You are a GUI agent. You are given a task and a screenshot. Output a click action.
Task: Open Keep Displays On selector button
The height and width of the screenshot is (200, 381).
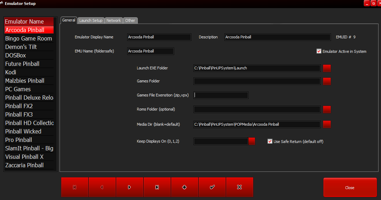[252, 141]
